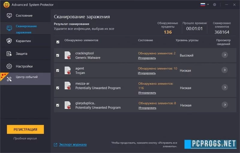Expand details arrow for agent Trojan
Screen dimensions: 240x153
click(x=225, y=70)
